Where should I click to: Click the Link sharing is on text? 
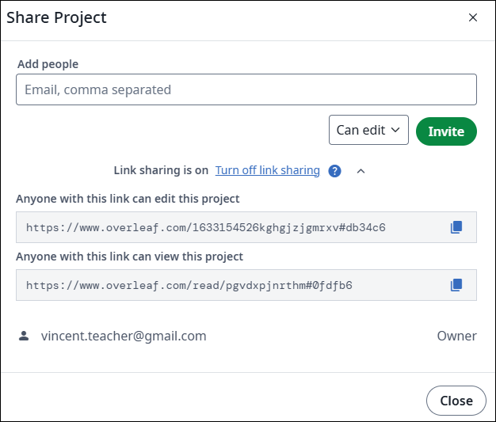[161, 170]
